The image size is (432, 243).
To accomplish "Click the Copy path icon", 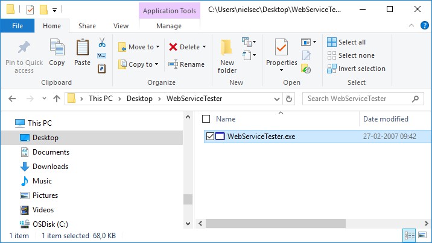I will tap(101, 56).
